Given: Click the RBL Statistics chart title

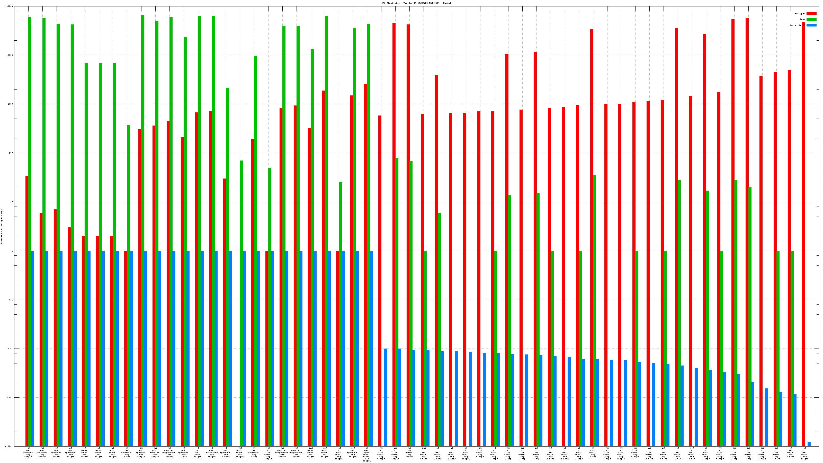Looking at the screenshot, I should click(416, 3).
